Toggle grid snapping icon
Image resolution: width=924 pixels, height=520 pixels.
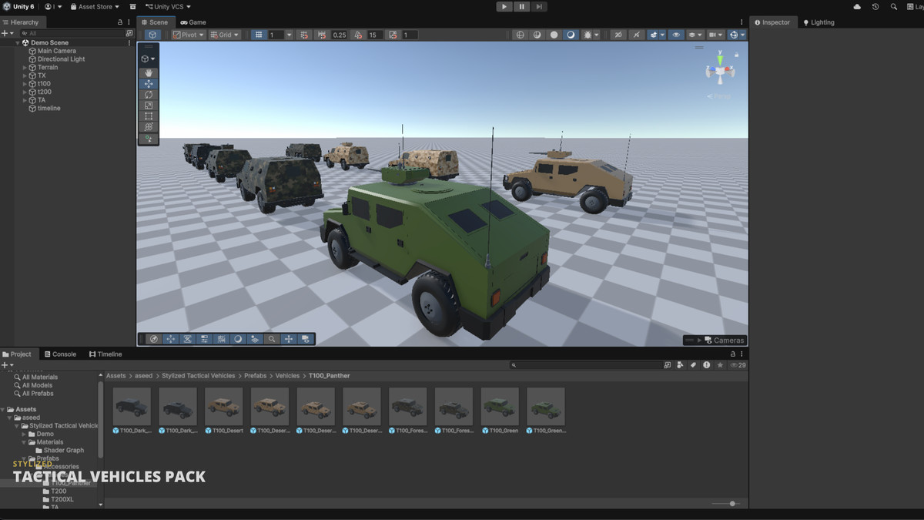point(303,35)
